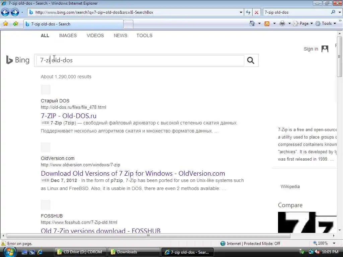Open the recent pages dropdown next to Forward
343x257 pixels.
(x=22, y=12)
